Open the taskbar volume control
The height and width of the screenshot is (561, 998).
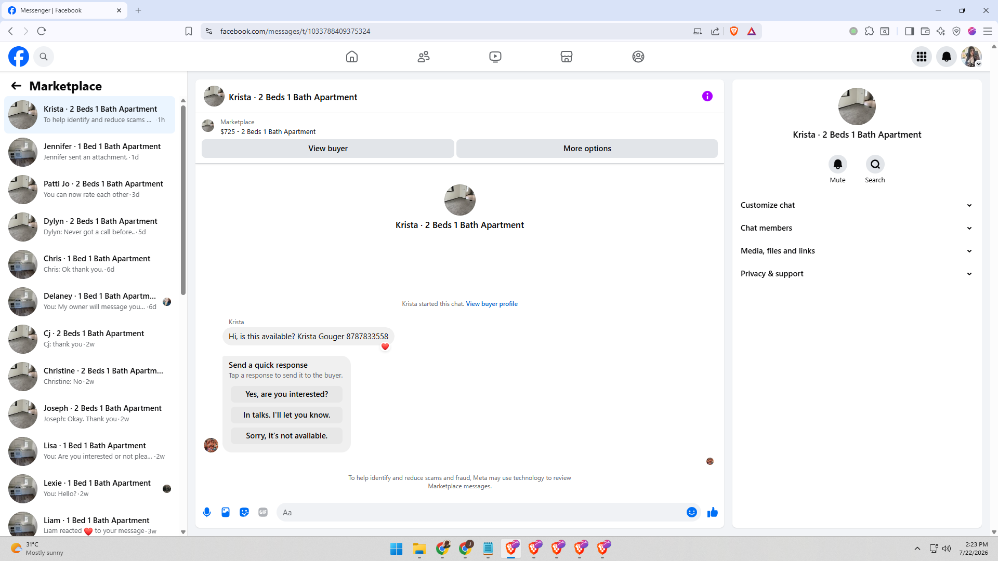click(x=947, y=549)
